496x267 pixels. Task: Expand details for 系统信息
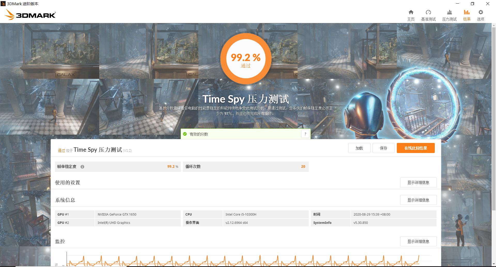418,200
